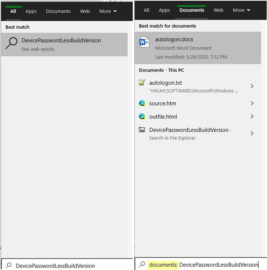The image size is (267, 270).
Task: Switch to Apps tab in right search panel
Action: click(164, 10)
